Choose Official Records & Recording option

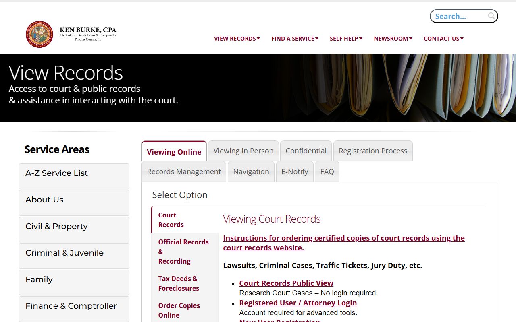[185, 252]
